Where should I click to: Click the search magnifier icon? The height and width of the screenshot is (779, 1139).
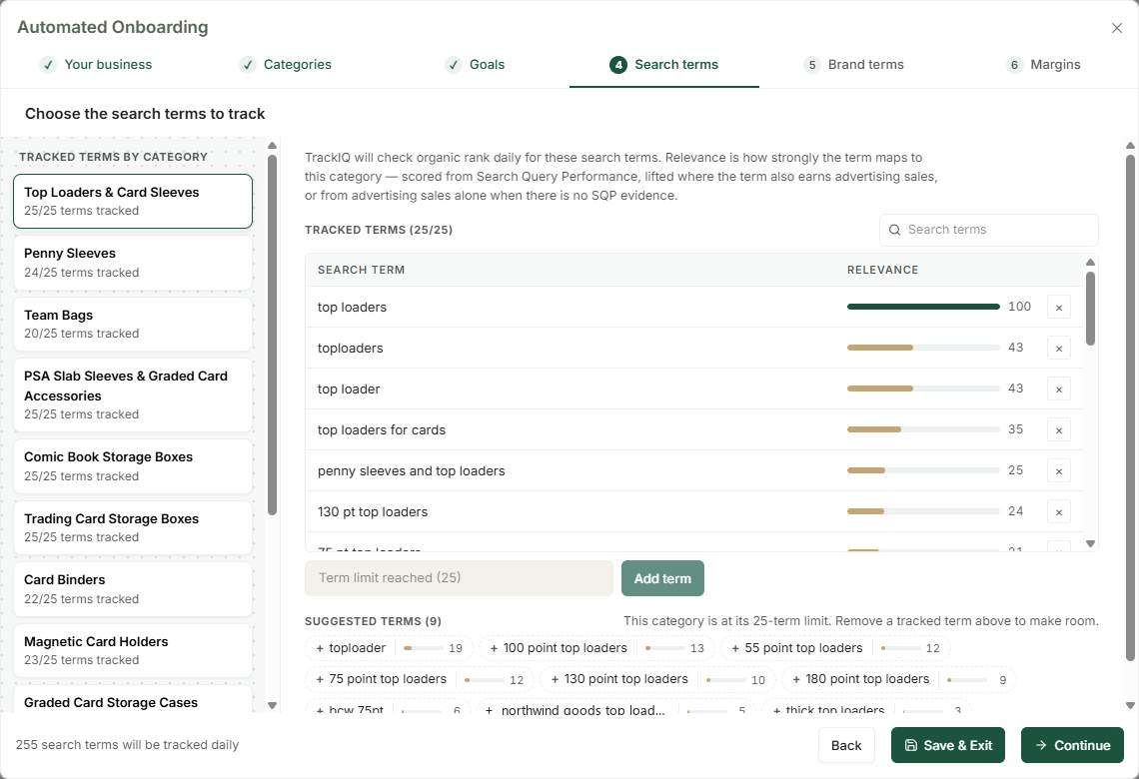click(x=895, y=230)
